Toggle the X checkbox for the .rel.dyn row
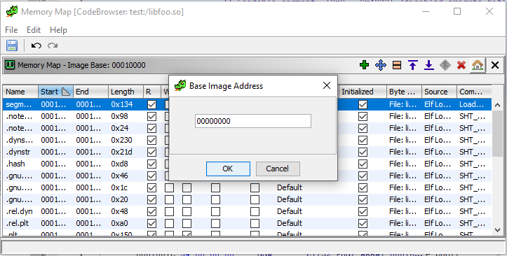The image size is (507, 256). tap(187, 211)
